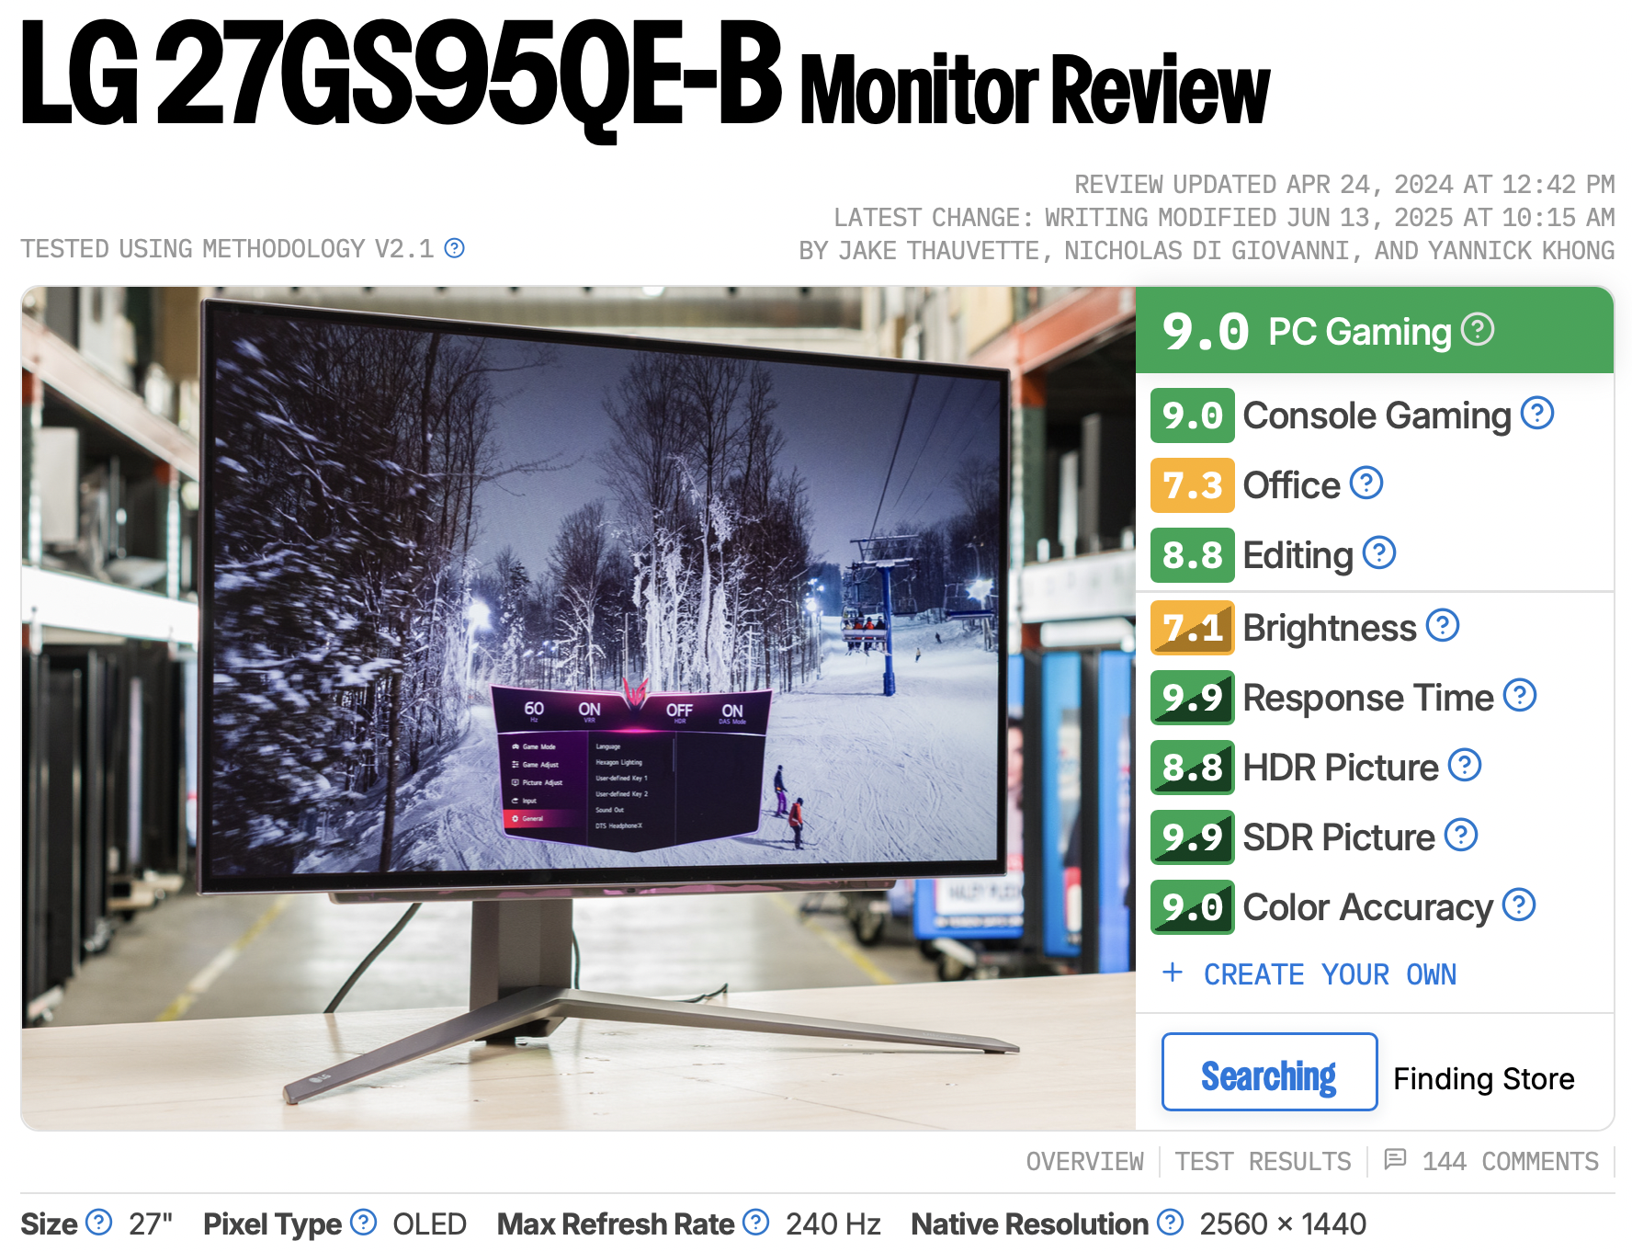1632x1252 pixels.
Task: Click the authors byline text
Action: tap(1207, 251)
